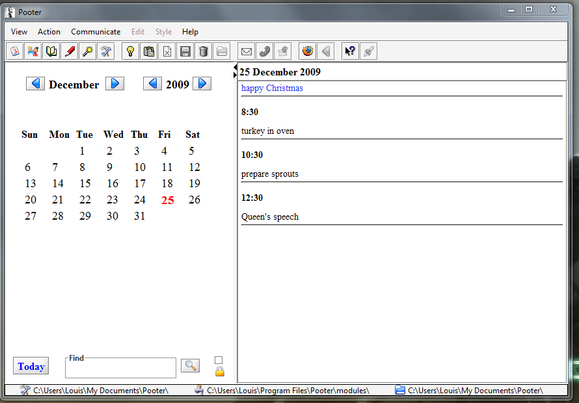Maximize the Pooter window
The image size is (579, 403).
(x=529, y=10)
